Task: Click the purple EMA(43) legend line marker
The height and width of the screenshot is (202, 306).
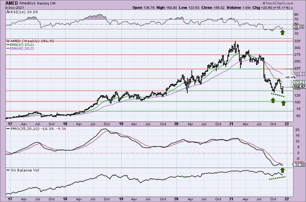Action: [x=8, y=48]
